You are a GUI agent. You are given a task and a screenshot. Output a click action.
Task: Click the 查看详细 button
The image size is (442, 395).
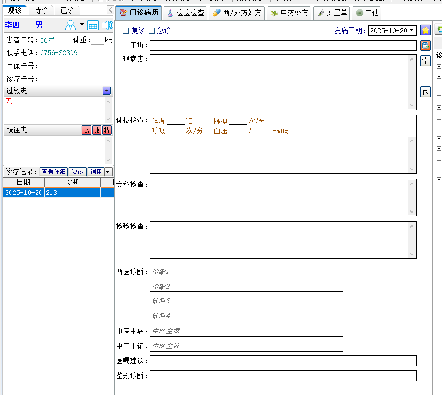click(54, 172)
